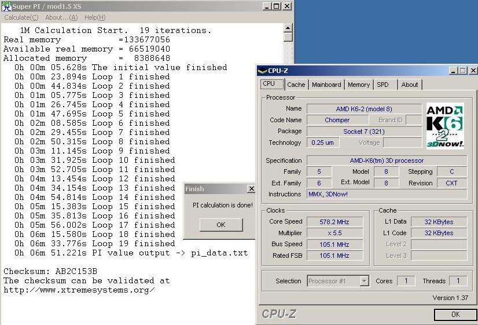478x325 pixels.
Task: Close the Super PI window
Action: [x=287, y=6]
